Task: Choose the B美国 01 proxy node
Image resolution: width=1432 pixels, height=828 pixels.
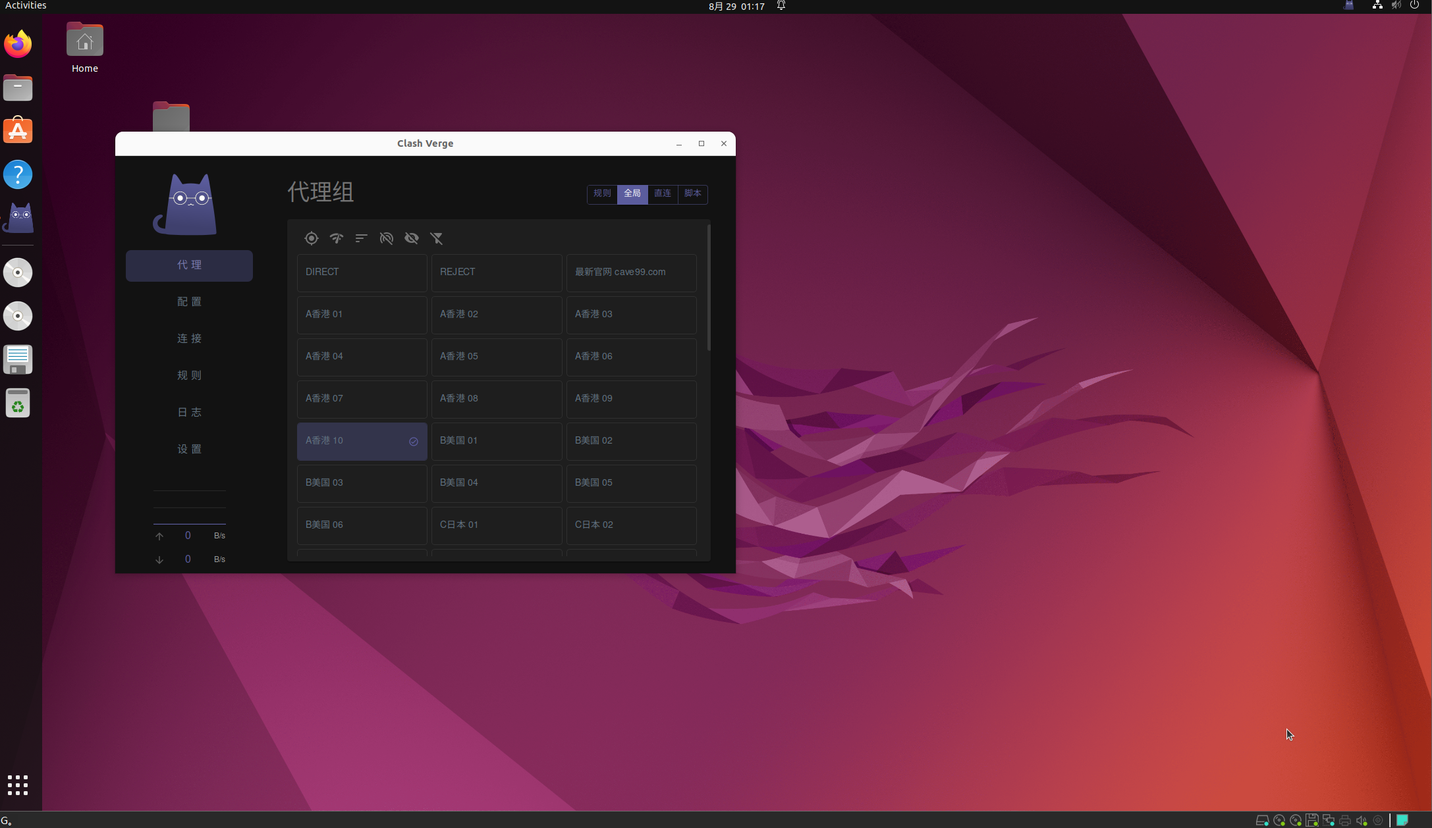Action: pyautogui.click(x=496, y=441)
